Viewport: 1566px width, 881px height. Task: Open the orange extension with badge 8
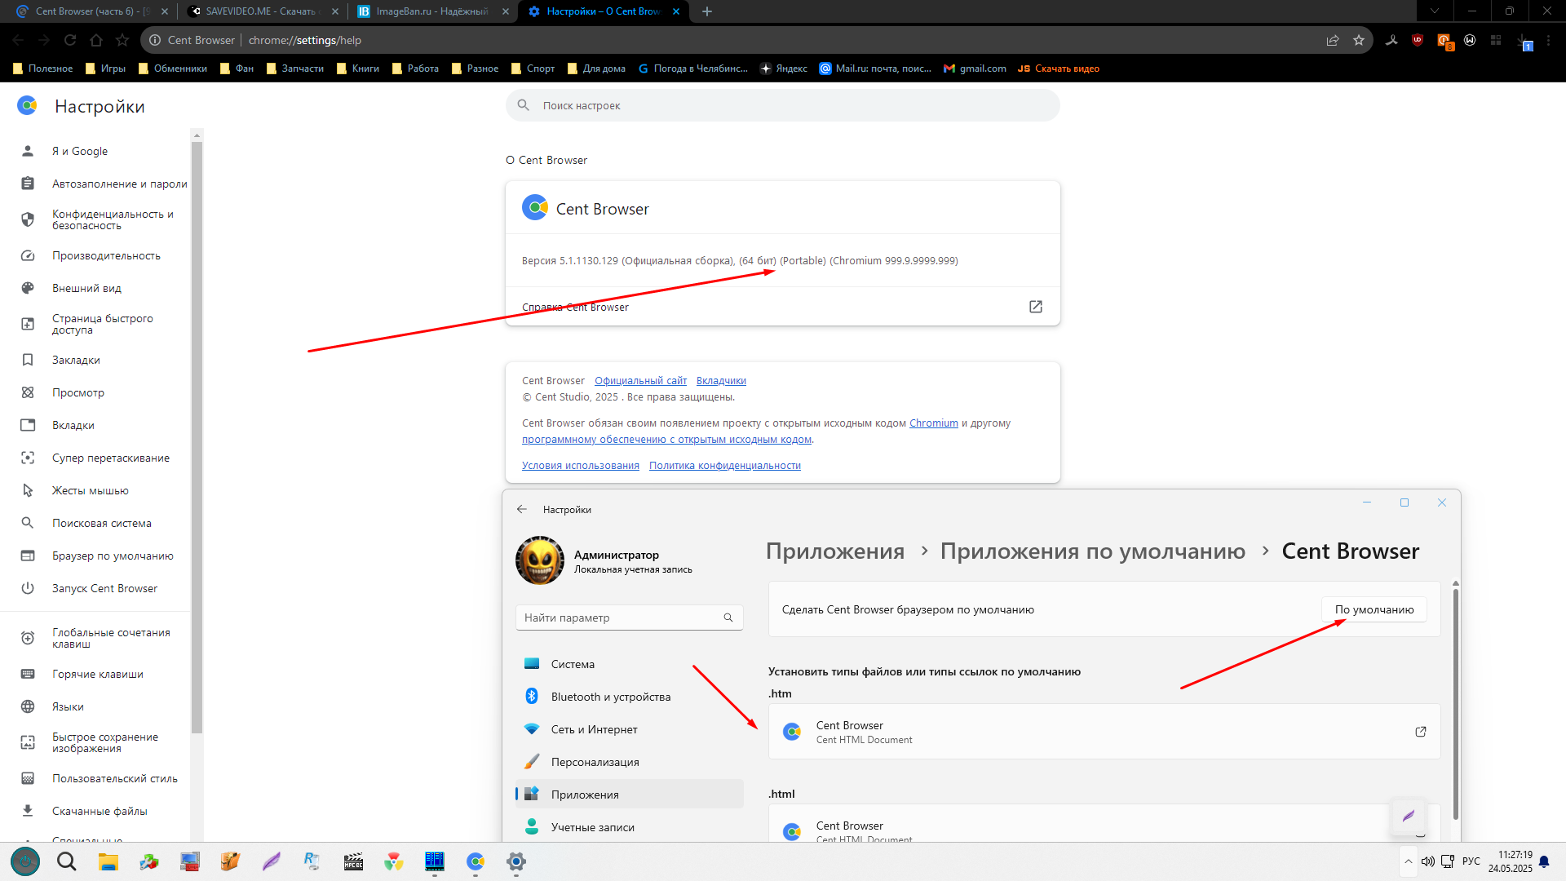pyautogui.click(x=1444, y=40)
